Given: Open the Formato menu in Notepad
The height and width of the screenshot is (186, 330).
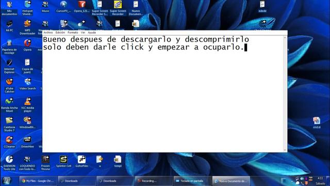Looking at the screenshot, I should 73,33.
